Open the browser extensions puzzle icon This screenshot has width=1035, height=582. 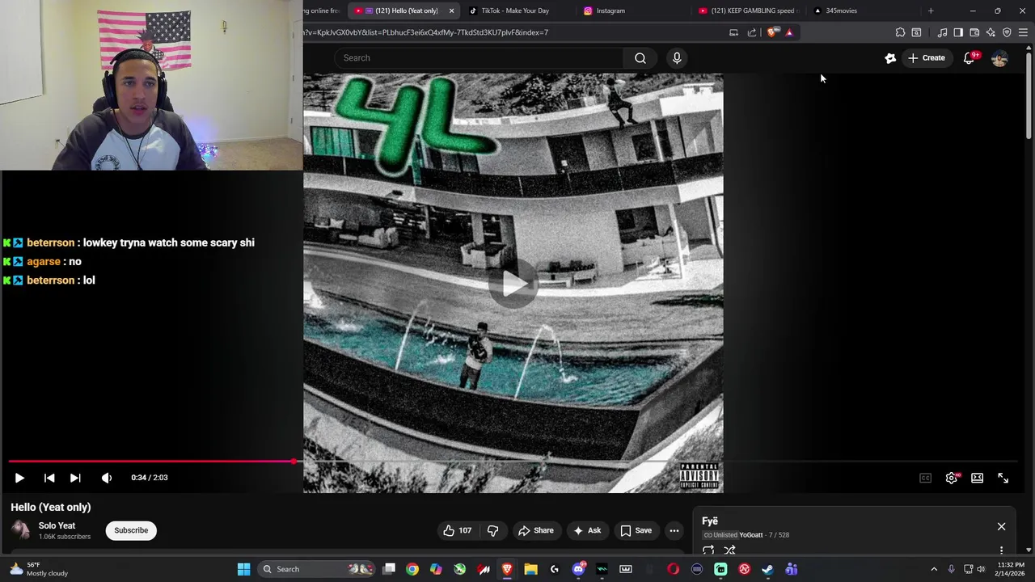click(x=900, y=32)
